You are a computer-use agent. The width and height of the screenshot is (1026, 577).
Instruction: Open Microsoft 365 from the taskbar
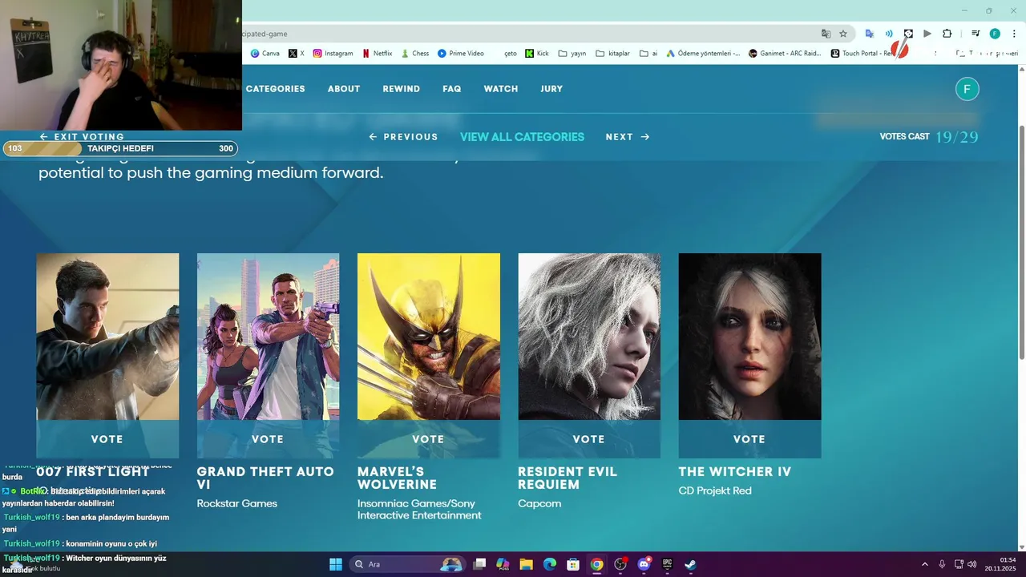click(x=503, y=564)
